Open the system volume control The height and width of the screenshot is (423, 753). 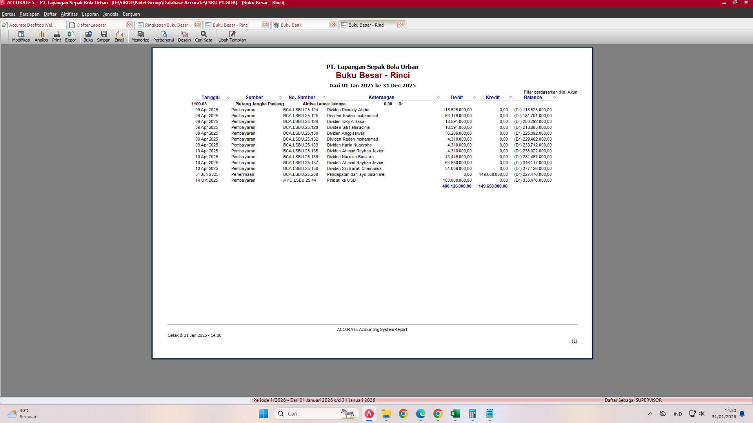pyautogui.click(x=702, y=414)
